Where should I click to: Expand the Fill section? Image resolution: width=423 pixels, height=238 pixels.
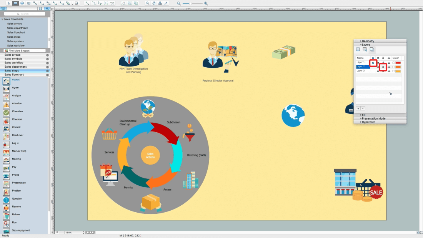[x=361, y=115]
